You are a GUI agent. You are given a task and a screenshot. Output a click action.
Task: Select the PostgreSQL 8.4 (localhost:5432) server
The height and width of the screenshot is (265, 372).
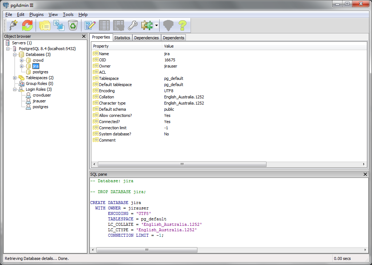point(47,49)
